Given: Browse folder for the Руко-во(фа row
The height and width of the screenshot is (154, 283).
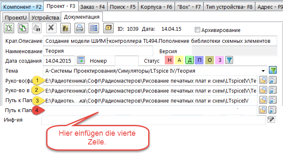Looking at the screenshot, I should tap(263, 80).
